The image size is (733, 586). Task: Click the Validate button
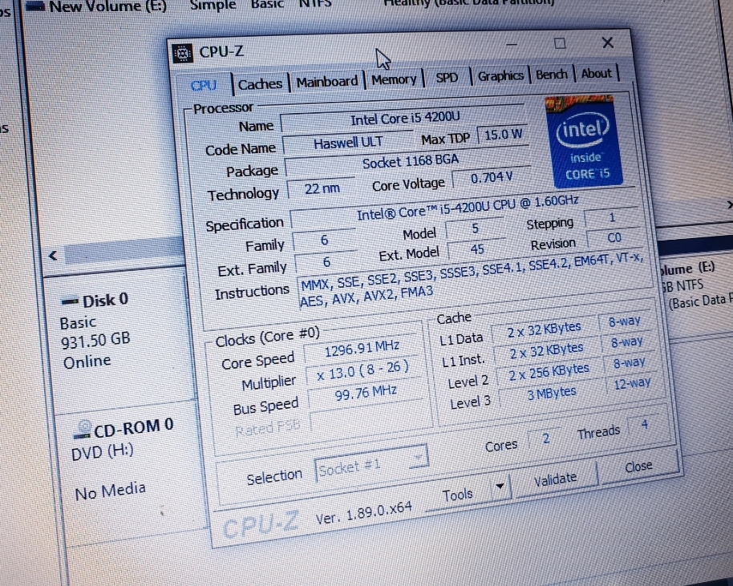click(x=555, y=478)
